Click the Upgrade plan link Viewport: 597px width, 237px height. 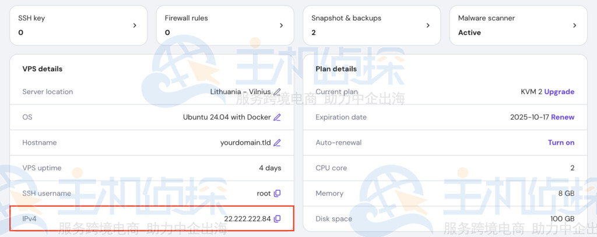tap(559, 92)
